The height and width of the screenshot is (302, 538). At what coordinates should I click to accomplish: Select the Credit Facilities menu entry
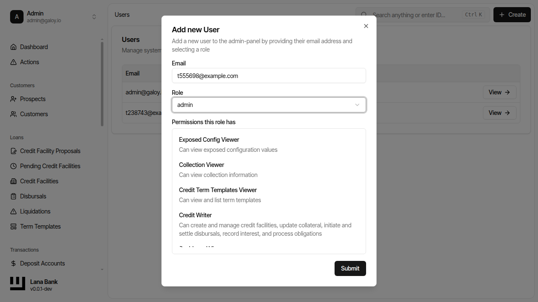click(x=39, y=181)
